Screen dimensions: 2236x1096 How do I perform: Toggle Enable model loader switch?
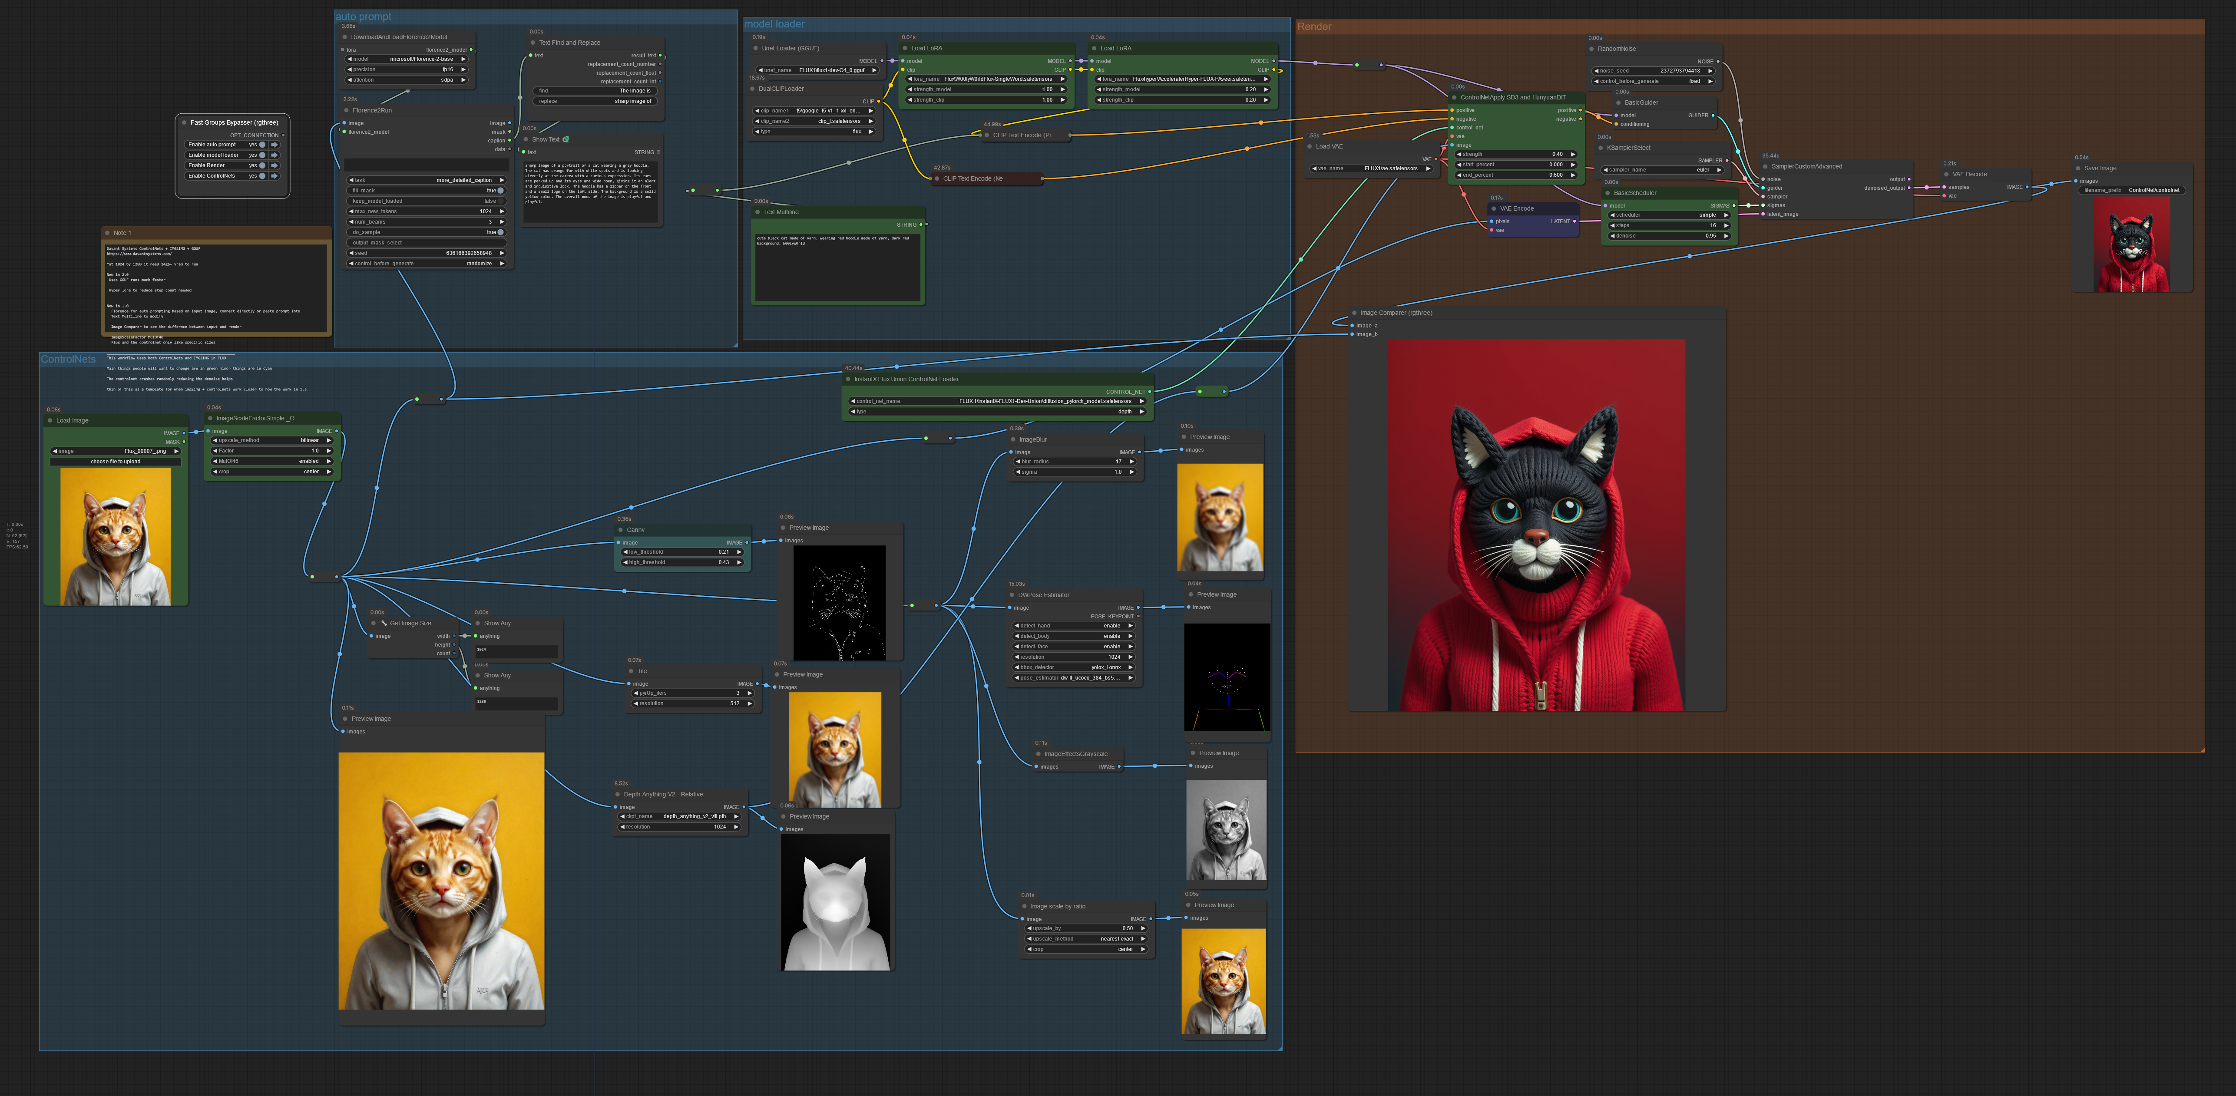click(262, 155)
